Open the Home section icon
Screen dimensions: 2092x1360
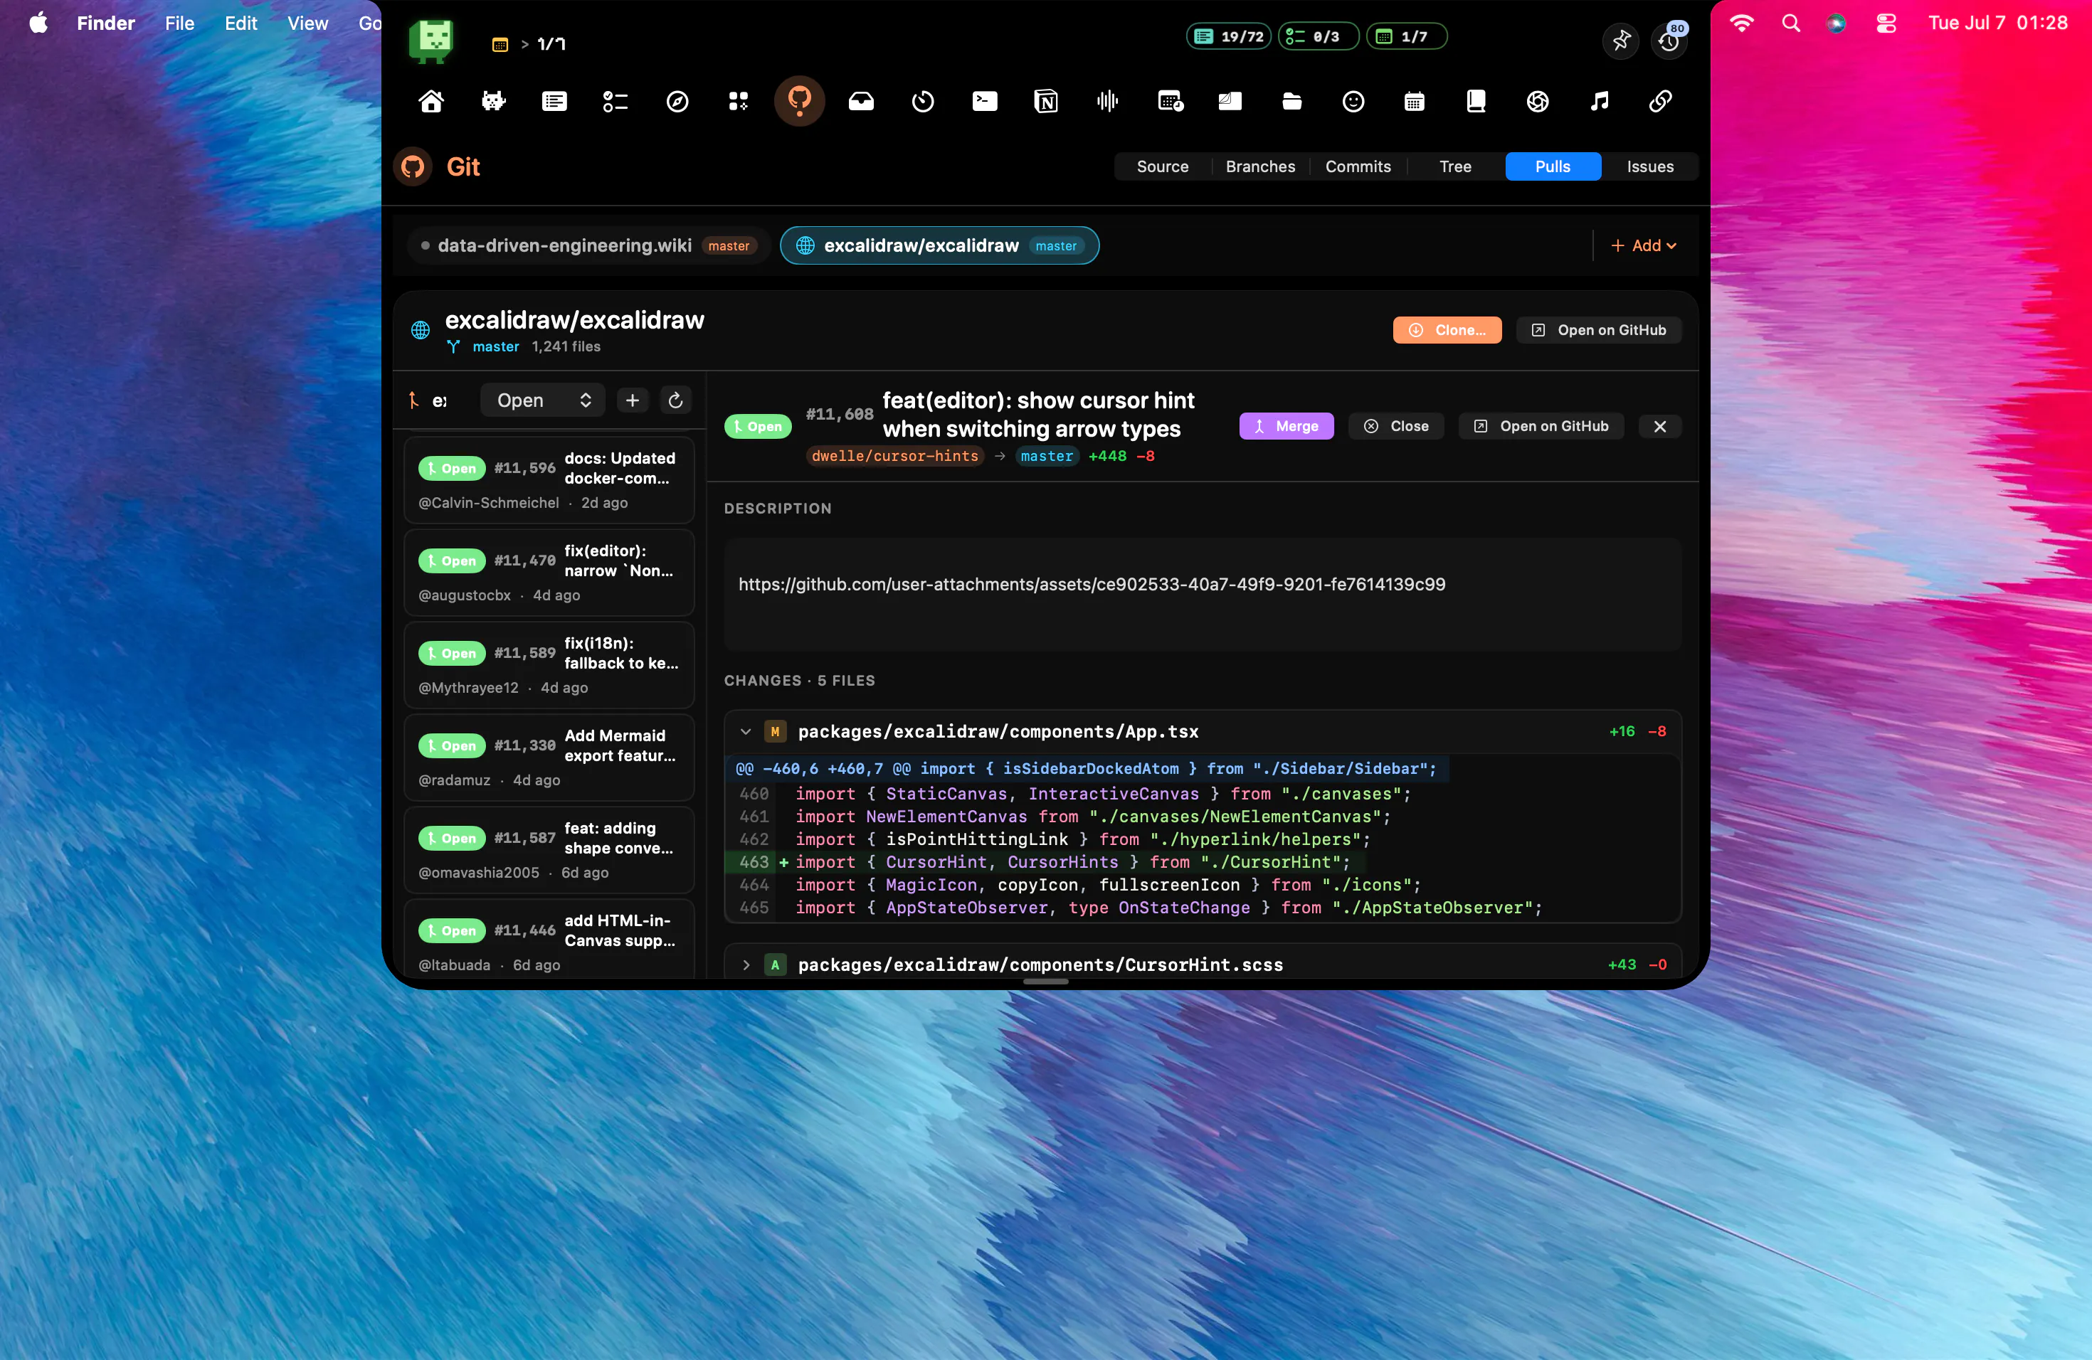click(x=430, y=101)
